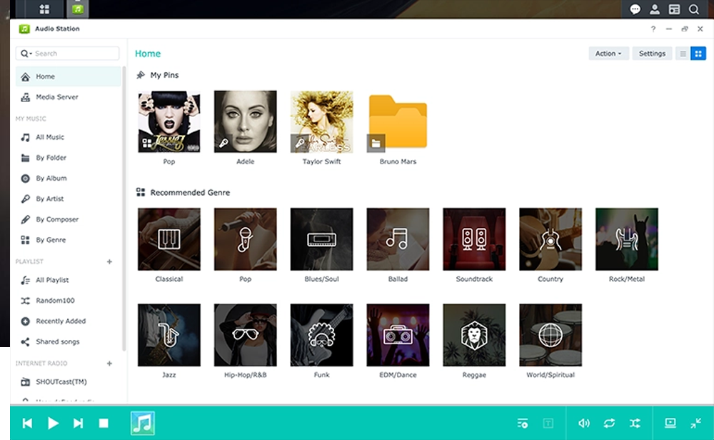Open the Media Server sidebar item
The image size is (714, 440).
pyautogui.click(x=56, y=97)
